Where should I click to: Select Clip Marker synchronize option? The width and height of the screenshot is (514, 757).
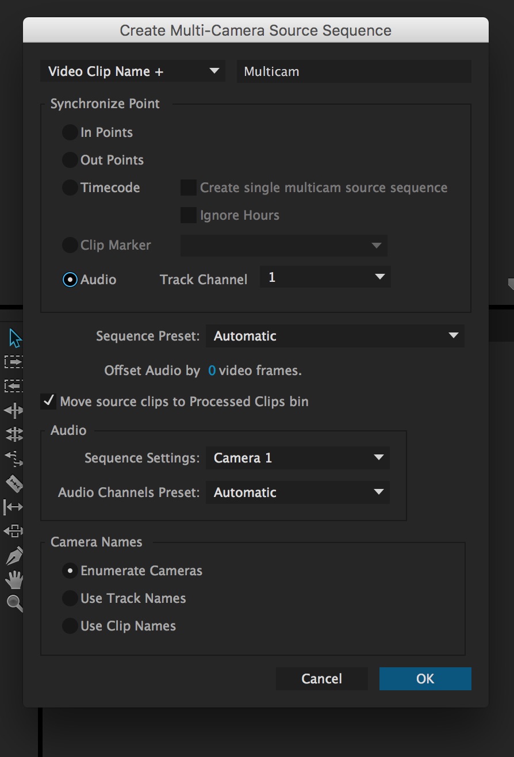click(70, 245)
